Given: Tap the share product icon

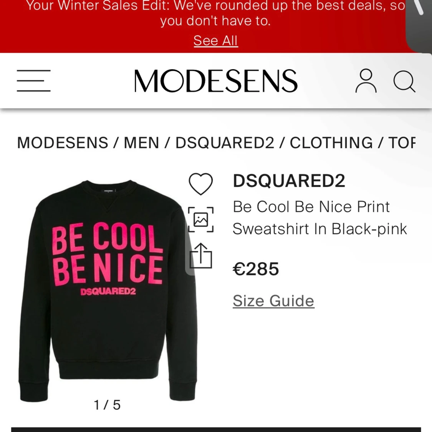Looking at the screenshot, I should [x=201, y=256].
